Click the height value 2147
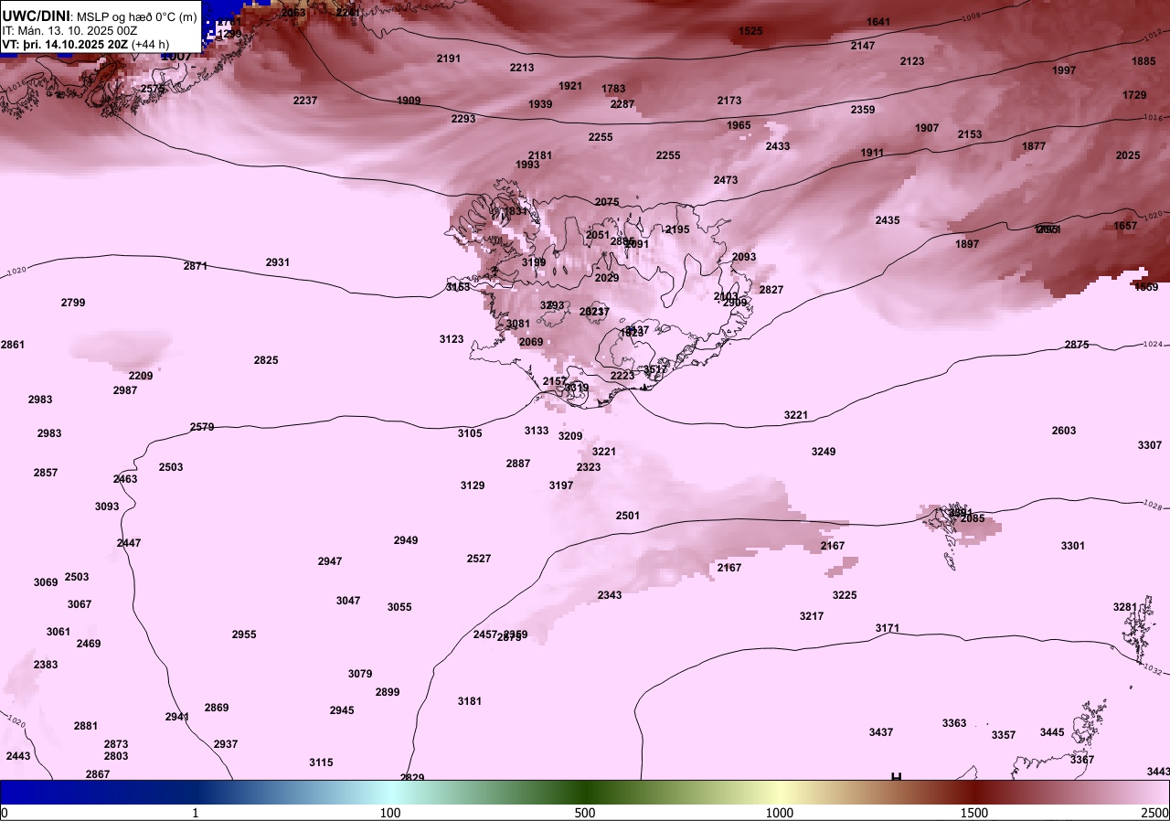This screenshot has width=1170, height=821. pyautogui.click(x=863, y=46)
